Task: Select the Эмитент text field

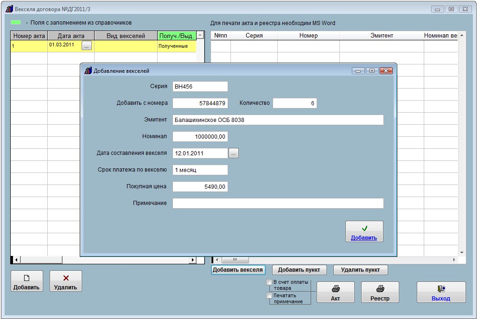Action: coord(278,120)
